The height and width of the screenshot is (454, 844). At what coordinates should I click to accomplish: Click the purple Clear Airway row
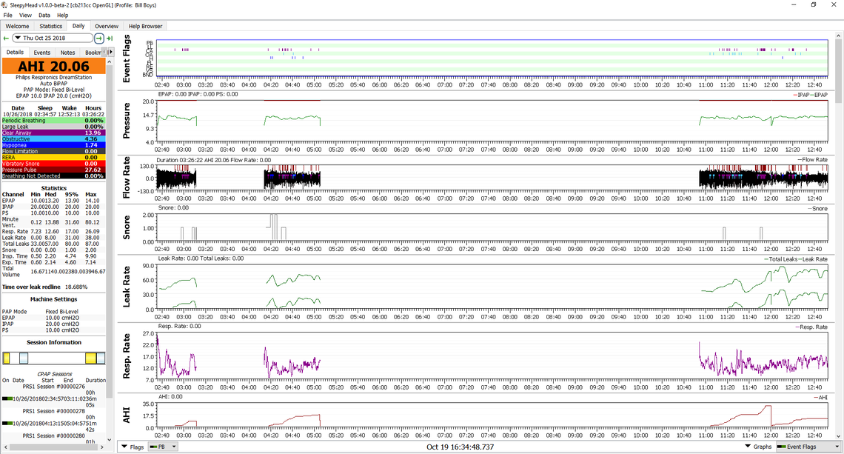pos(53,133)
